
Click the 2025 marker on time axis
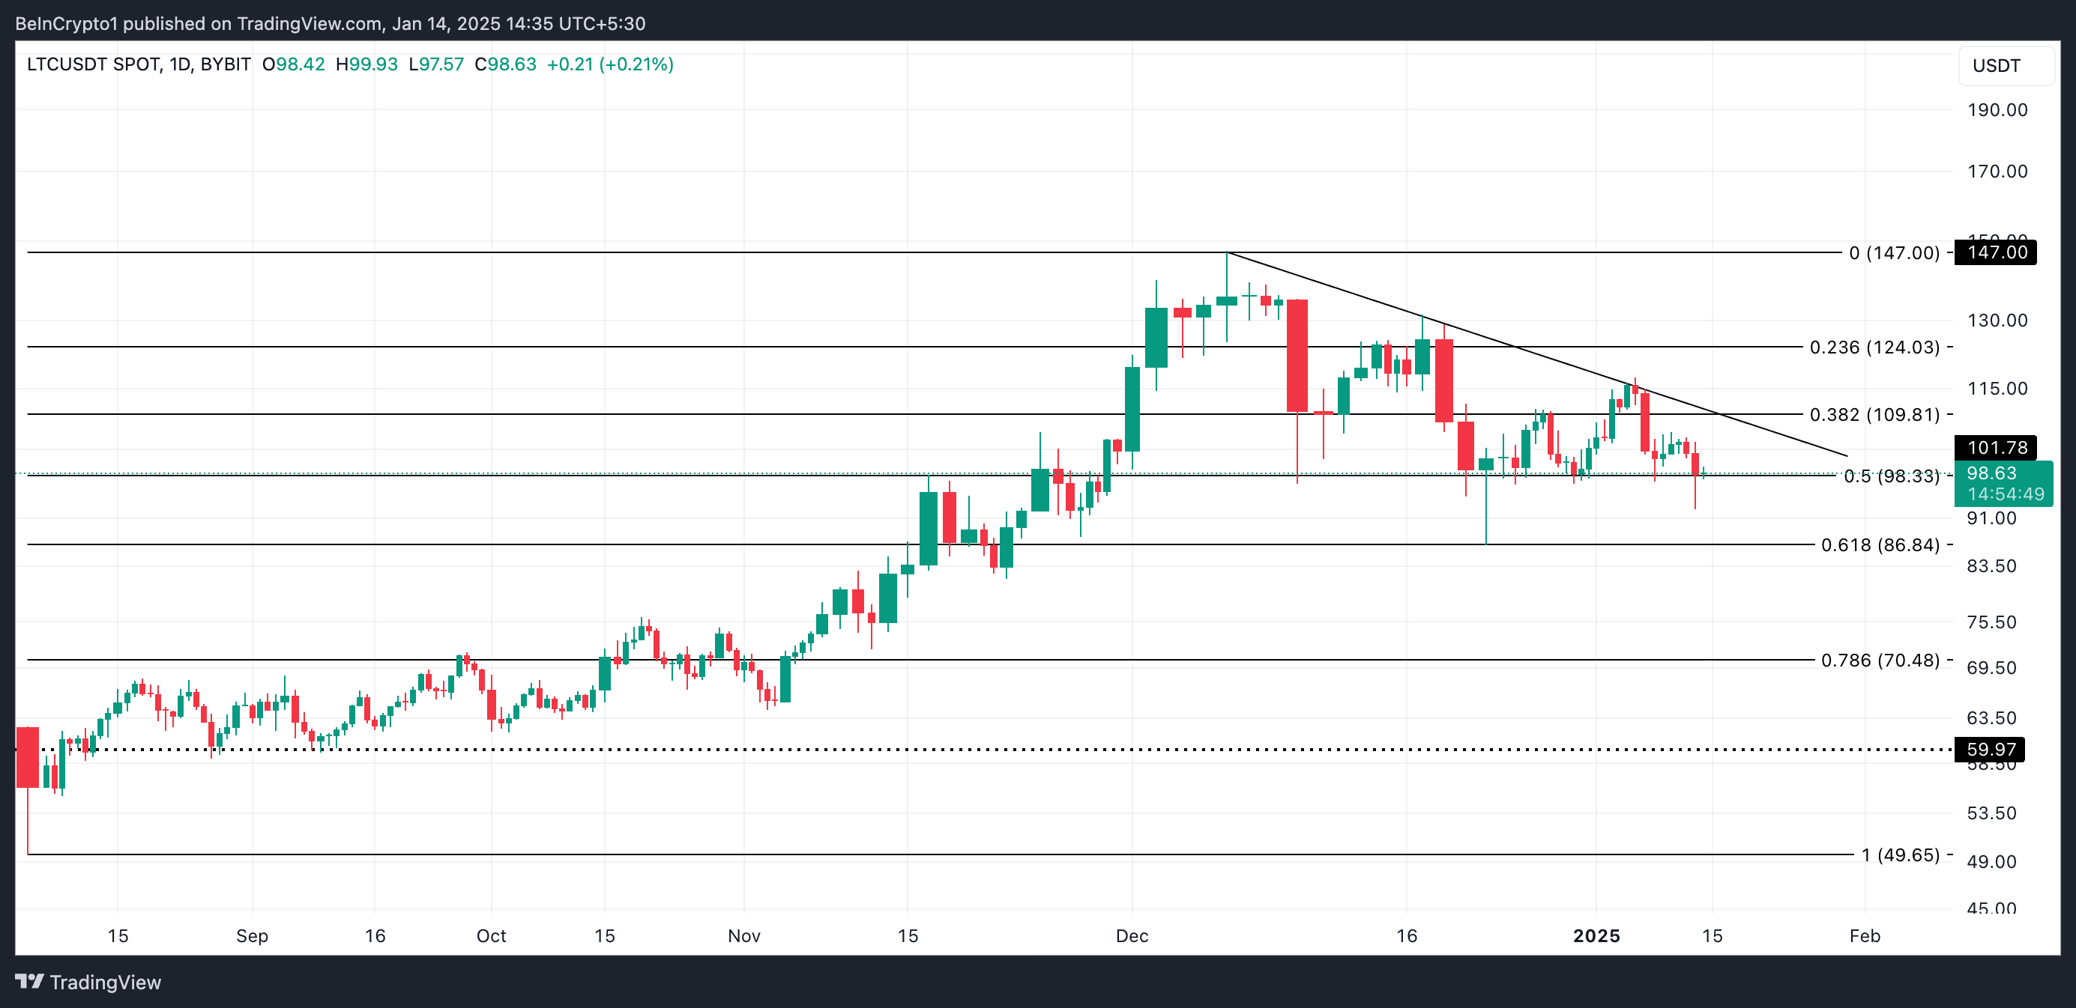pyautogui.click(x=1596, y=935)
